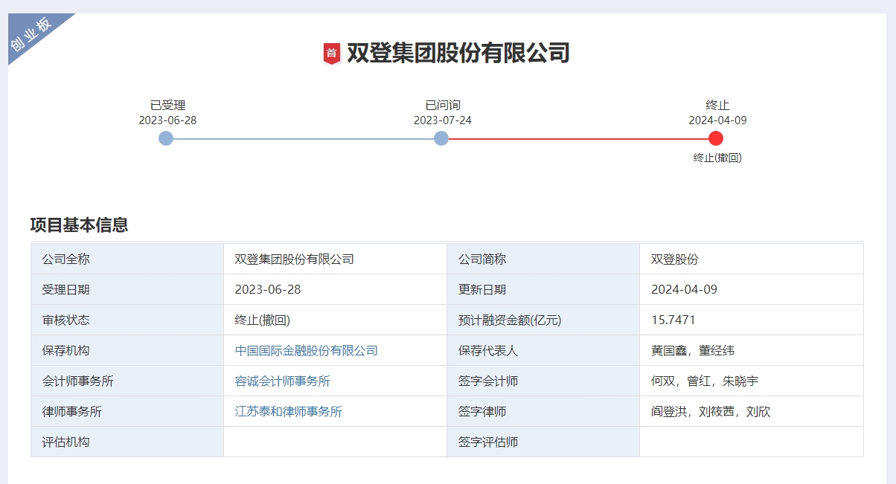Click the 更新日期 label cell
The image size is (896, 484).
[x=543, y=290]
